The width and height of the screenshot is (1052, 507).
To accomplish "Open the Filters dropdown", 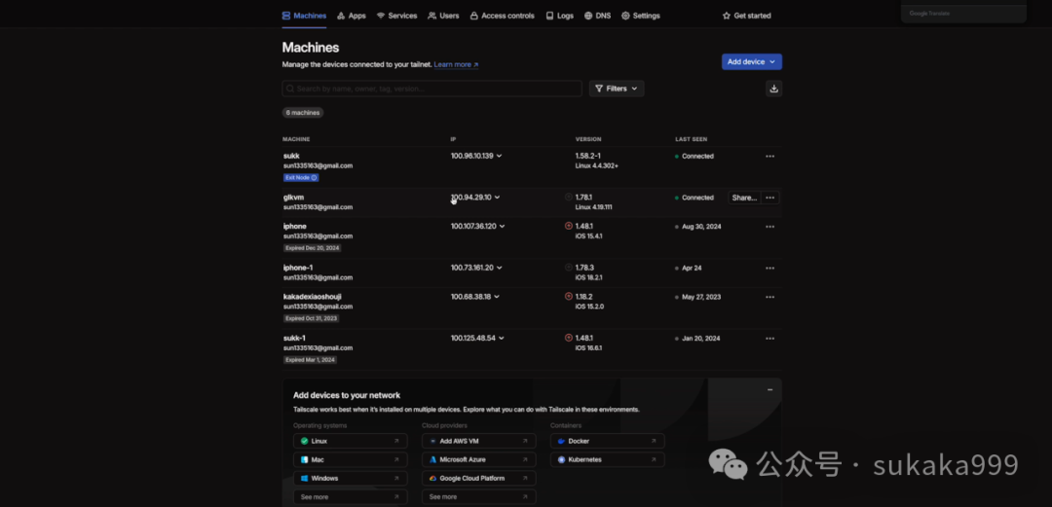I will (616, 89).
